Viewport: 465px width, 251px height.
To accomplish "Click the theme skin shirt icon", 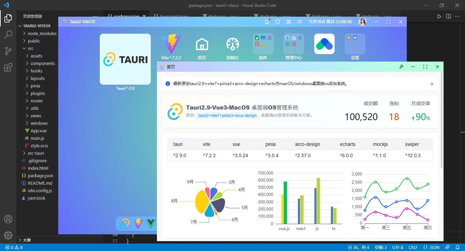I will (278, 22).
